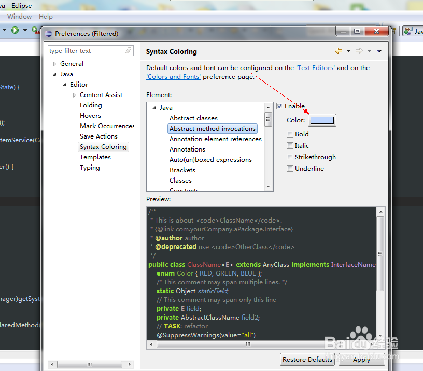Screen dimensions: 423x371
Task: Click the Apply button
Action: (361, 360)
